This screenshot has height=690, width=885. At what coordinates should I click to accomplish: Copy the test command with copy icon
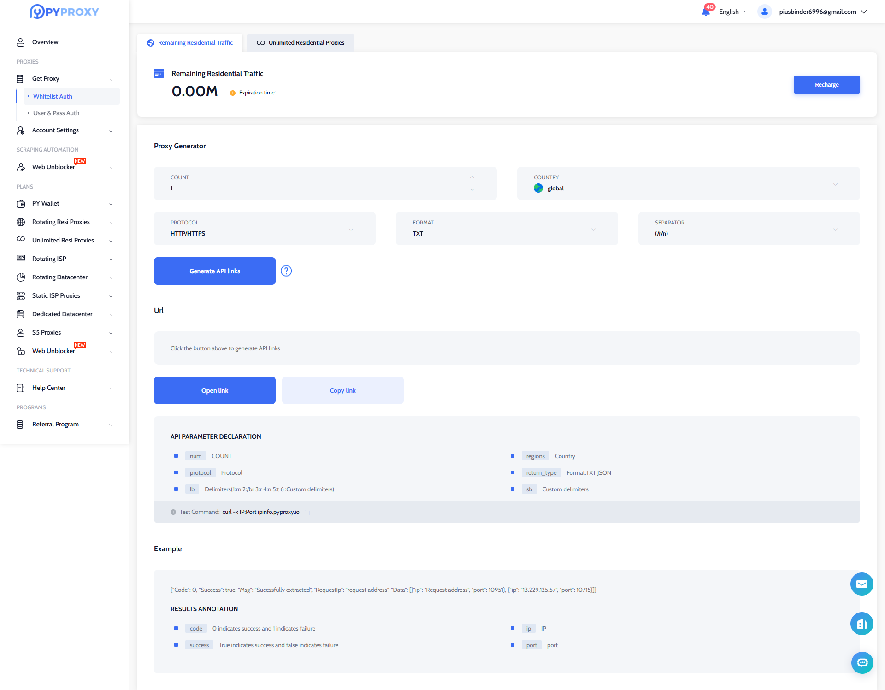point(307,513)
